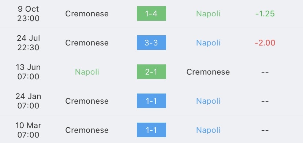This screenshot has height=143, width=303.
Task: Open green Napoli link in 9 Oct row
Action: pyautogui.click(x=208, y=14)
